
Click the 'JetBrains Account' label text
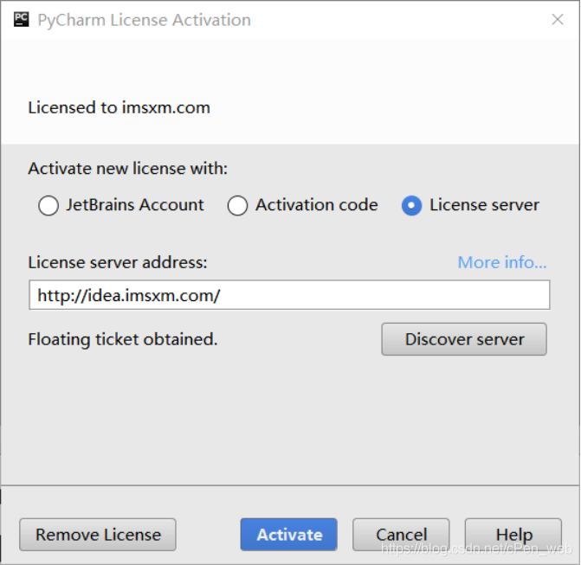(x=135, y=205)
